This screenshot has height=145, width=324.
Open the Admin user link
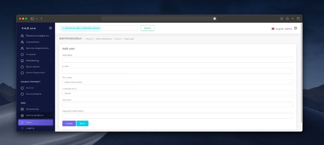[x=289, y=29]
